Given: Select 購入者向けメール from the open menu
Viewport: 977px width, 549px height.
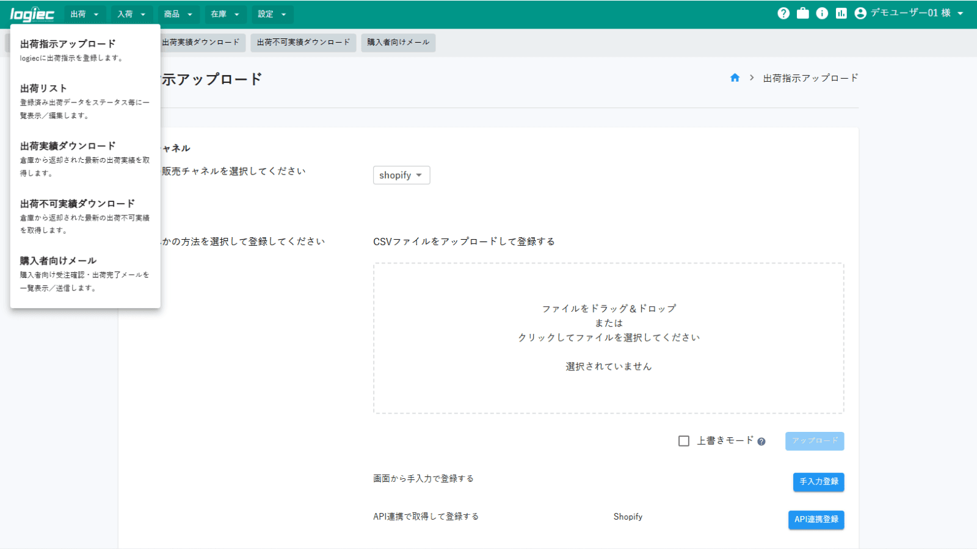Looking at the screenshot, I should coord(57,260).
